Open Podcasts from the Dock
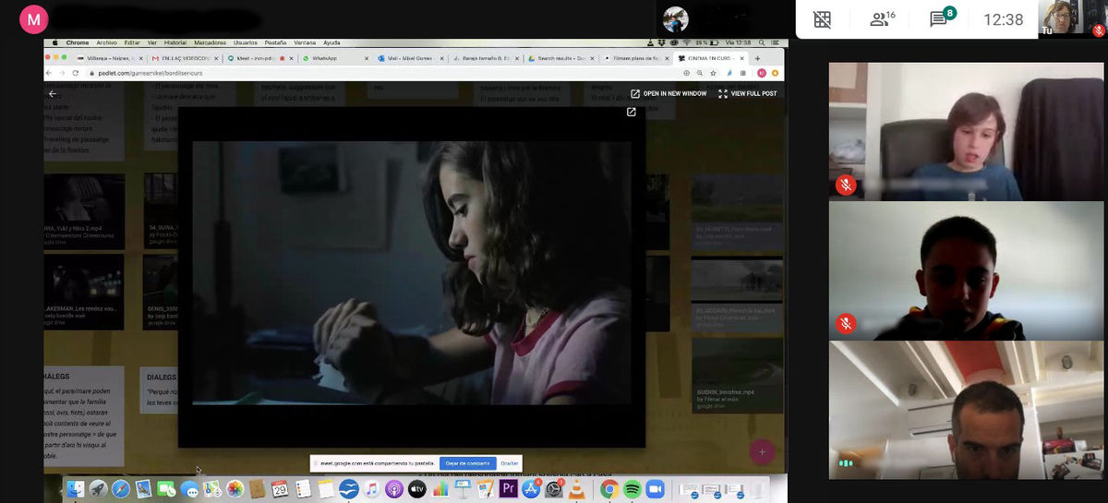Image resolution: width=1108 pixels, height=503 pixels. click(x=394, y=489)
